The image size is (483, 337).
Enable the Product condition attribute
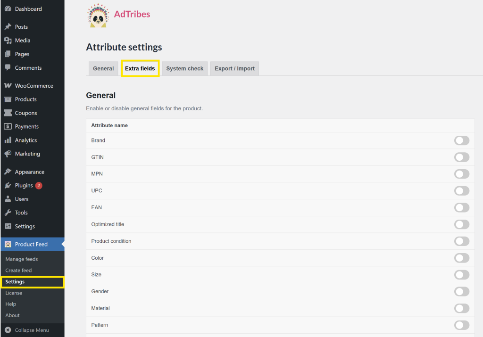(462, 241)
